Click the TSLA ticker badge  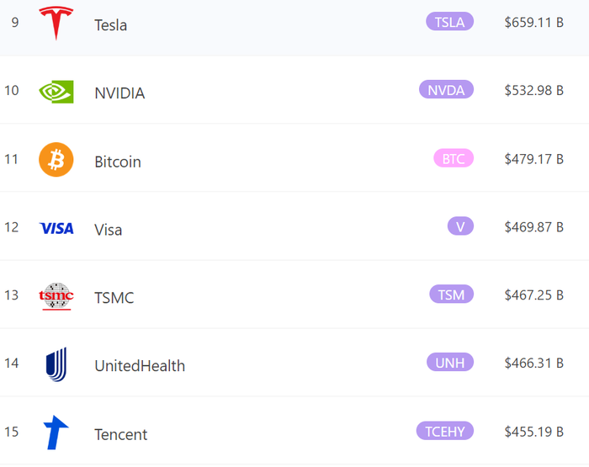449,21
